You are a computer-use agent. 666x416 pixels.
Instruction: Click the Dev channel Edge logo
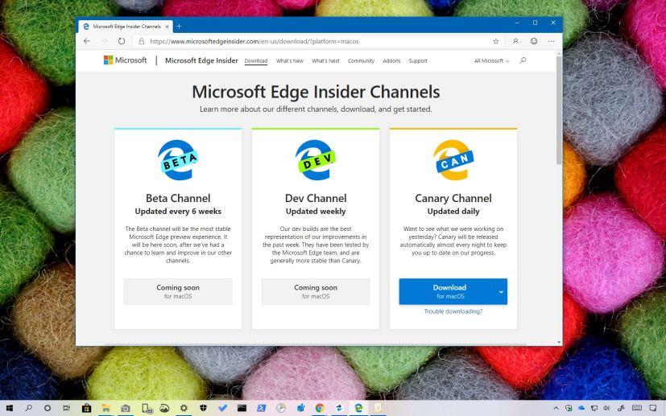click(x=316, y=160)
